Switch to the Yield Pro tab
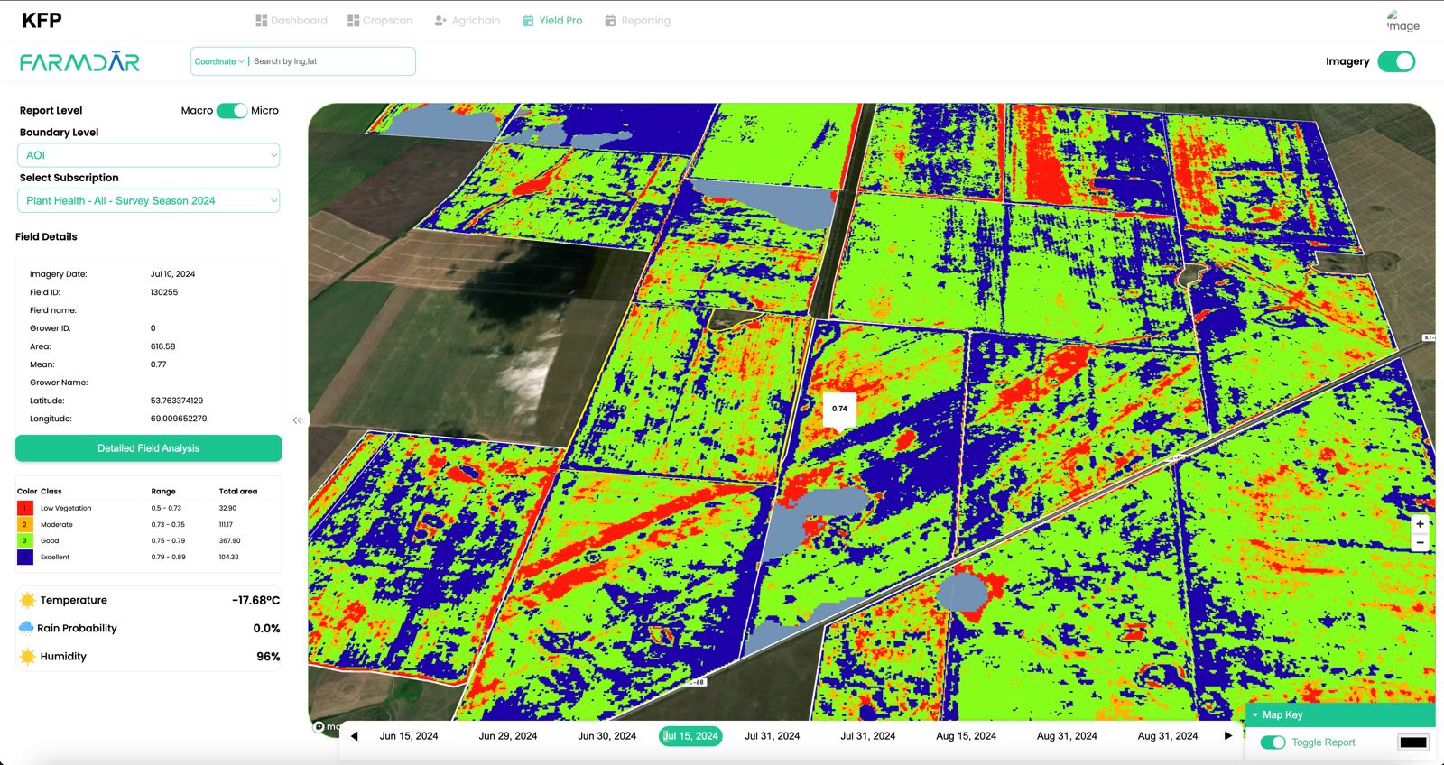Image resolution: width=1444 pixels, height=765 pixels. (552, 20)
